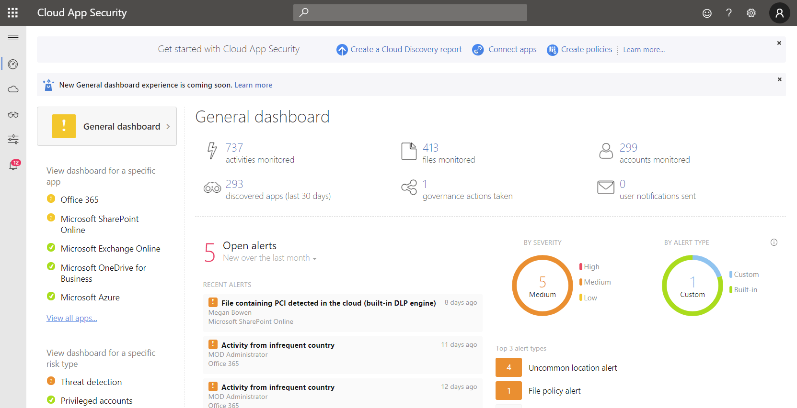
Task: Open the user account avatar
Action: (x=780, y=13)
